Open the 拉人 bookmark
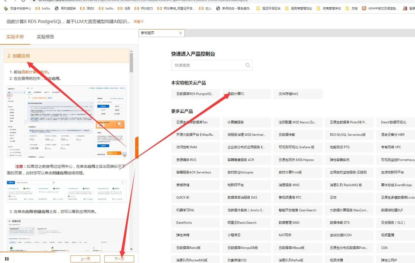Image resolution: width=415 pixels, height=263 pixels. [x=205, y=8]
